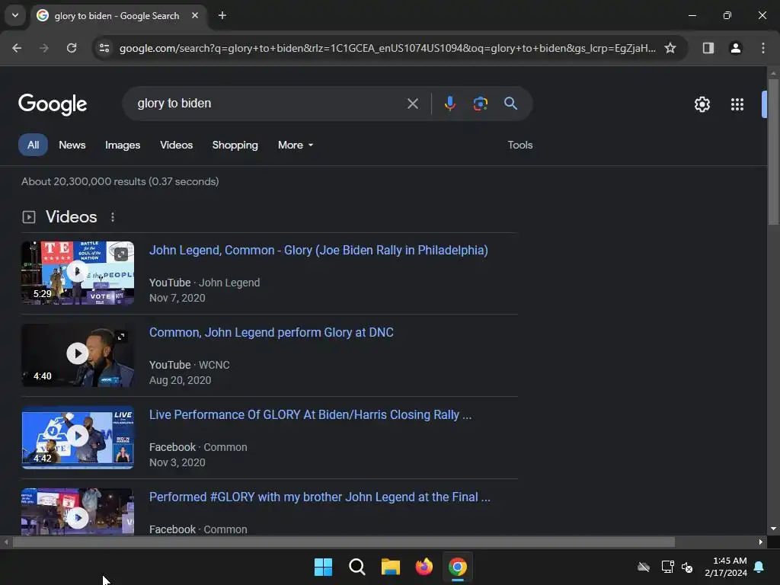Viewport: 780px width, 585px height.
Task: Clear the search box with X icon
Action: pyautogui.click(x=412, y=104)
